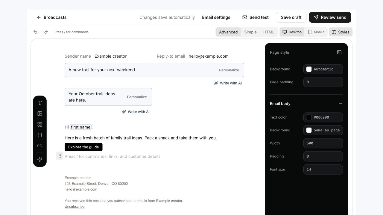This screenshot has height=215, width=383.
Task: Collapse the Email body section with the minus icon
Action: [341, 104]
